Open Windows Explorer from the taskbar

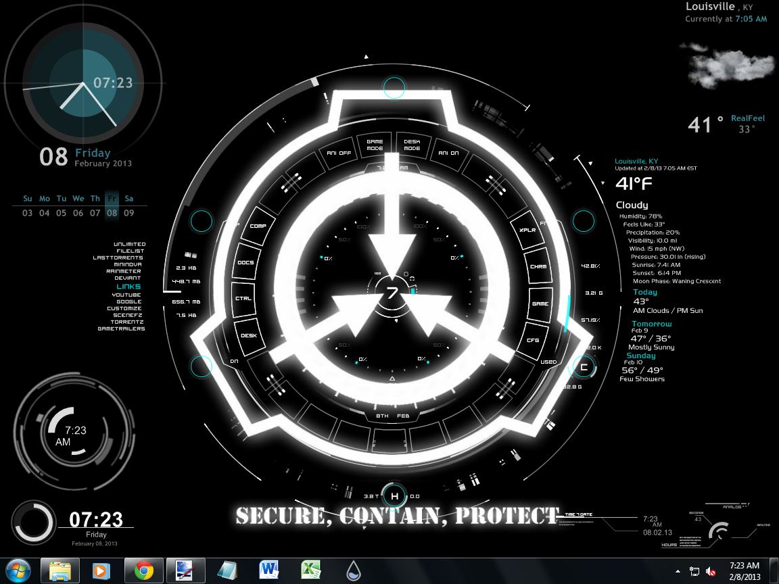pos(60,571)
